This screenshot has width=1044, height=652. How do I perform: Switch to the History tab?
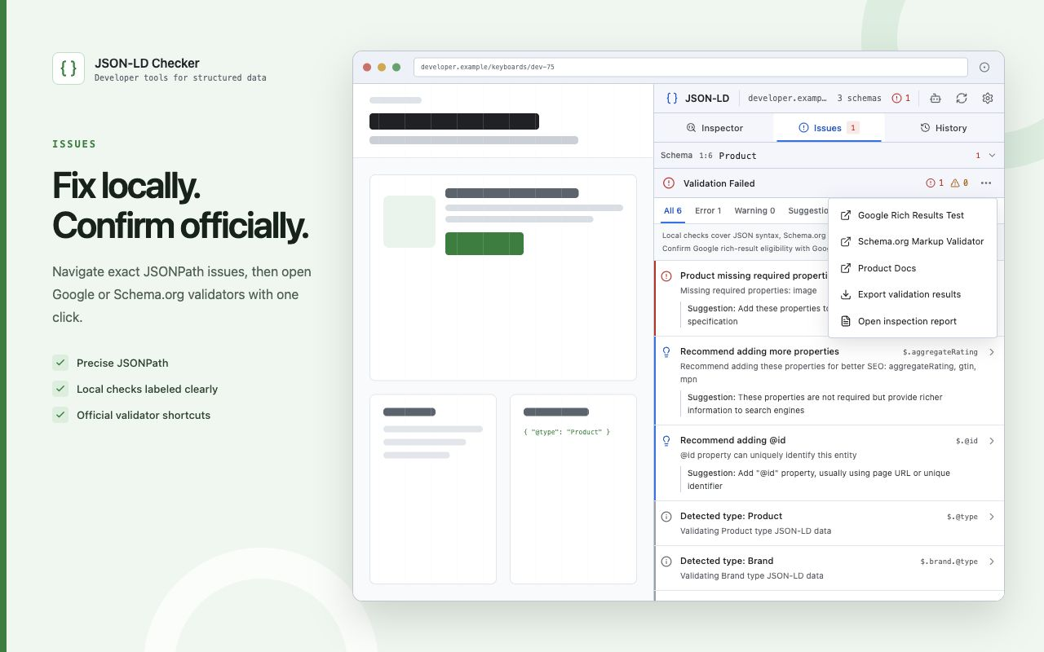944,128
